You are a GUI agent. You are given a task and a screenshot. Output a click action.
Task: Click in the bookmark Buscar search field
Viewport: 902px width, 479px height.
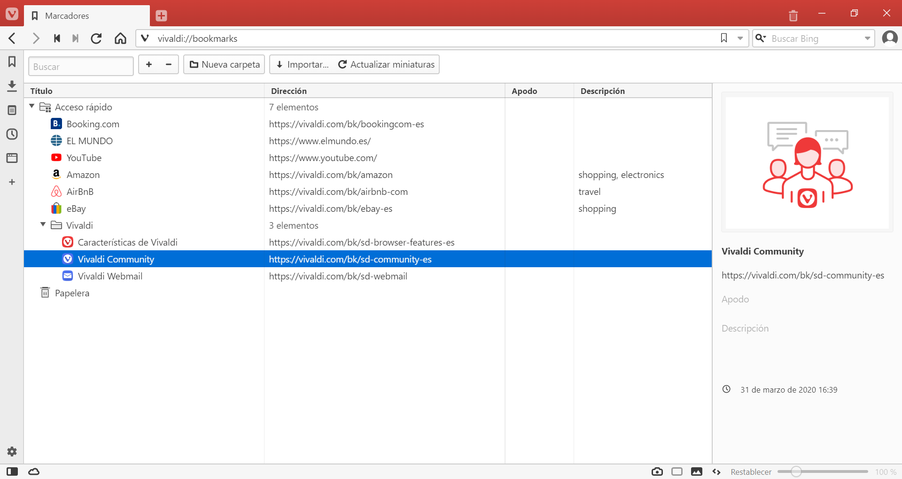pos(81,66)
